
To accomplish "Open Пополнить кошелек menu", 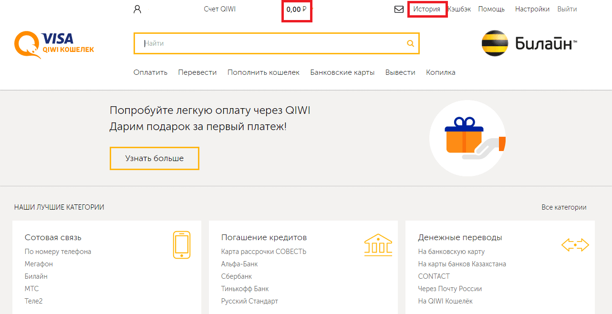I will tap(263, 72).
